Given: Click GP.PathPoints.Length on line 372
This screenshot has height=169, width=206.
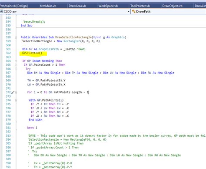Looking at the screenshot, I should [x=65, y=92].
